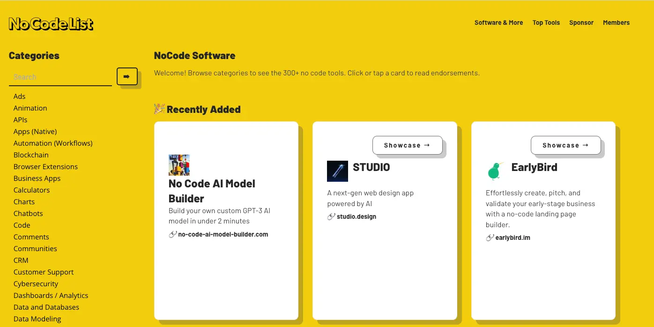Click the STUDIO app logo thumbnail
The image size is (654, 327).
(337, 171)
